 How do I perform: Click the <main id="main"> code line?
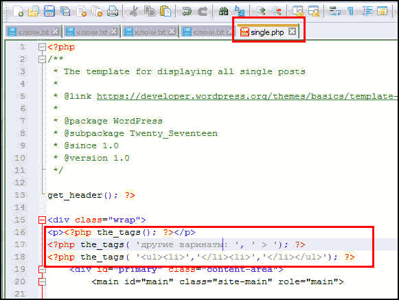(x=218, y=281)
